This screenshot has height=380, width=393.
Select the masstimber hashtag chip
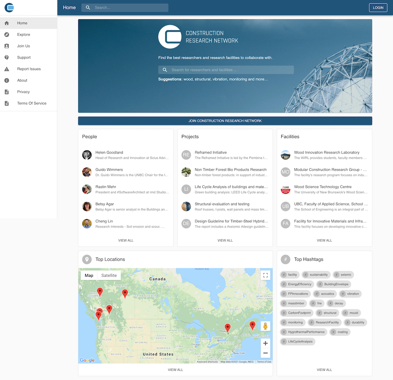tap(294, 303)
